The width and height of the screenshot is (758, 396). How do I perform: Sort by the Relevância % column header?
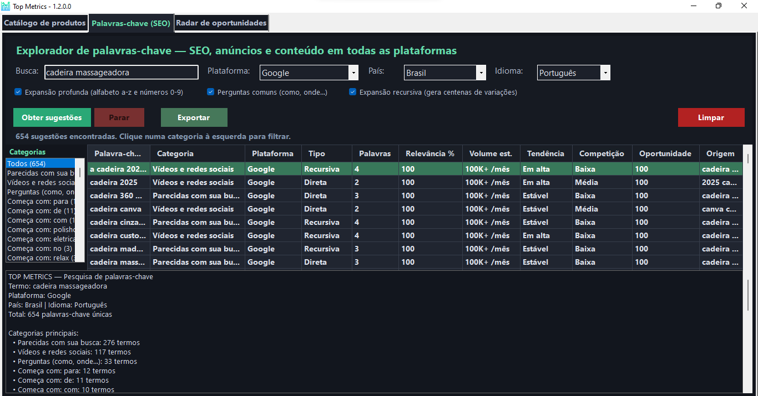pyautogui.click(x=431, y=153)
